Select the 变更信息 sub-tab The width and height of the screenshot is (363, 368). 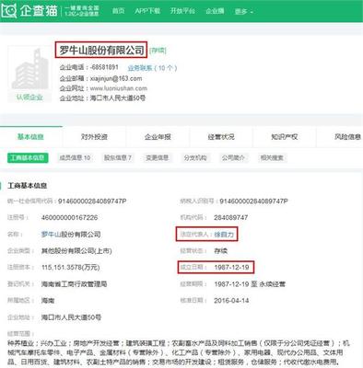click(157, 158)
